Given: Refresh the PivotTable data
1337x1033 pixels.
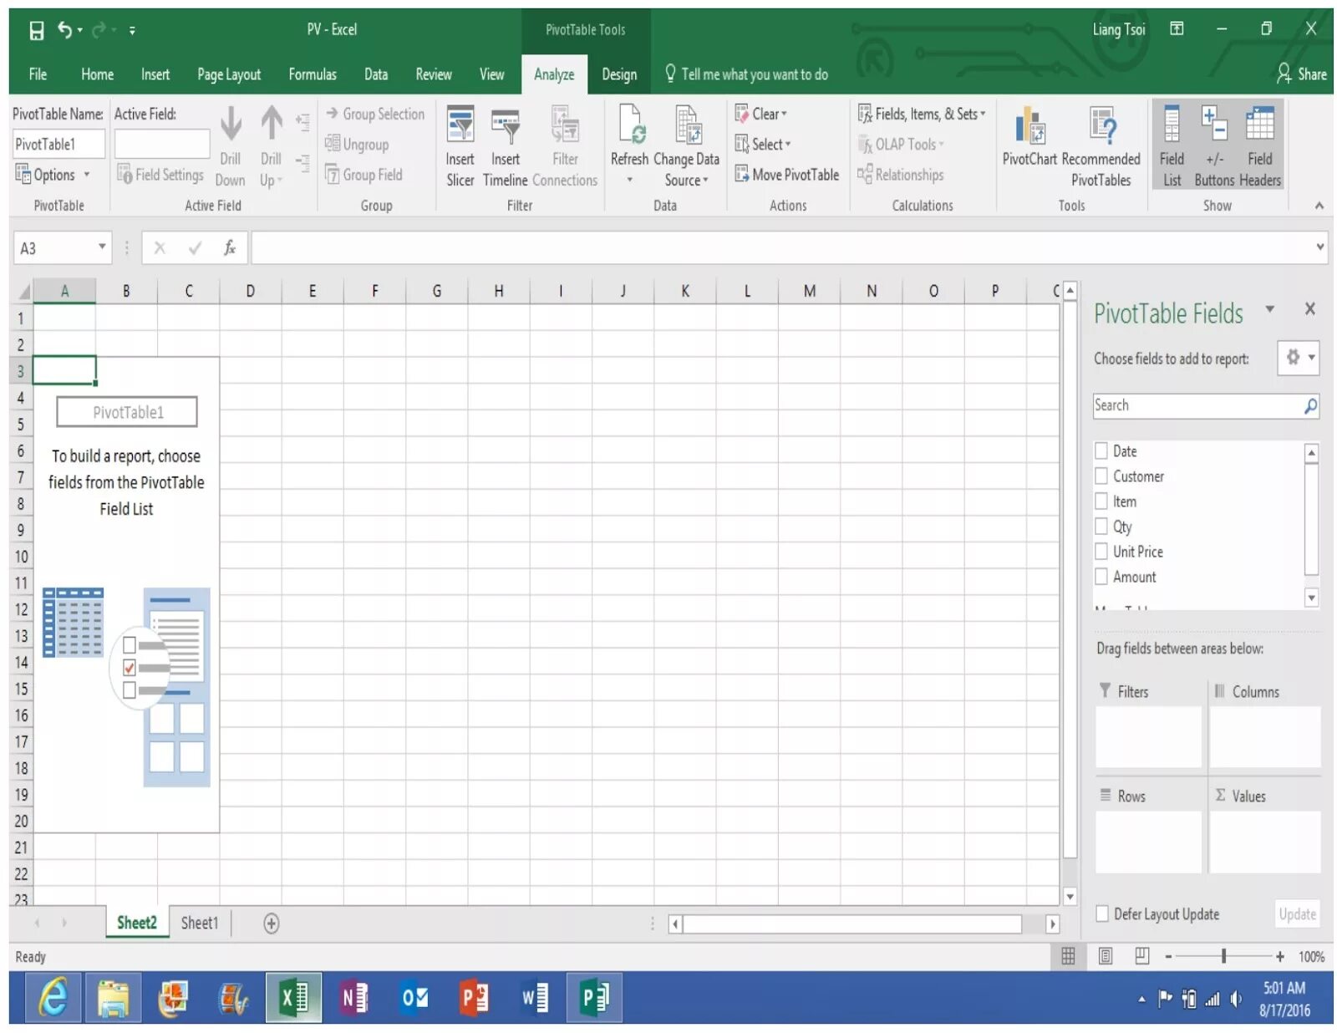Looking at the screenshot, I should [629, 145].
